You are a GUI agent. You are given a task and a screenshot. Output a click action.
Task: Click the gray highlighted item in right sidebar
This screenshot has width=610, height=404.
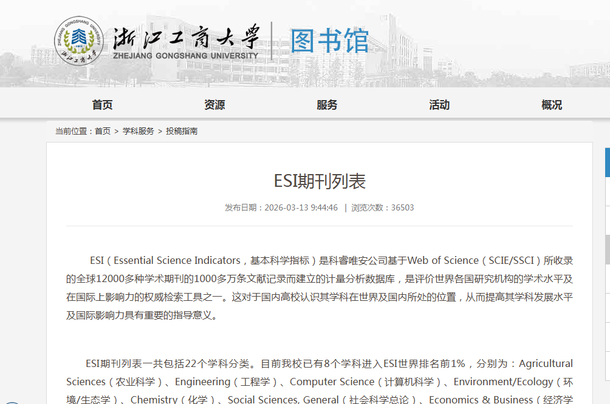(x=608, y=250)
